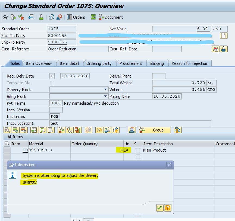Viewport: 235px width, 221px height.
Task: Click the Orders button in toolbar
Action: click(76, 17)
